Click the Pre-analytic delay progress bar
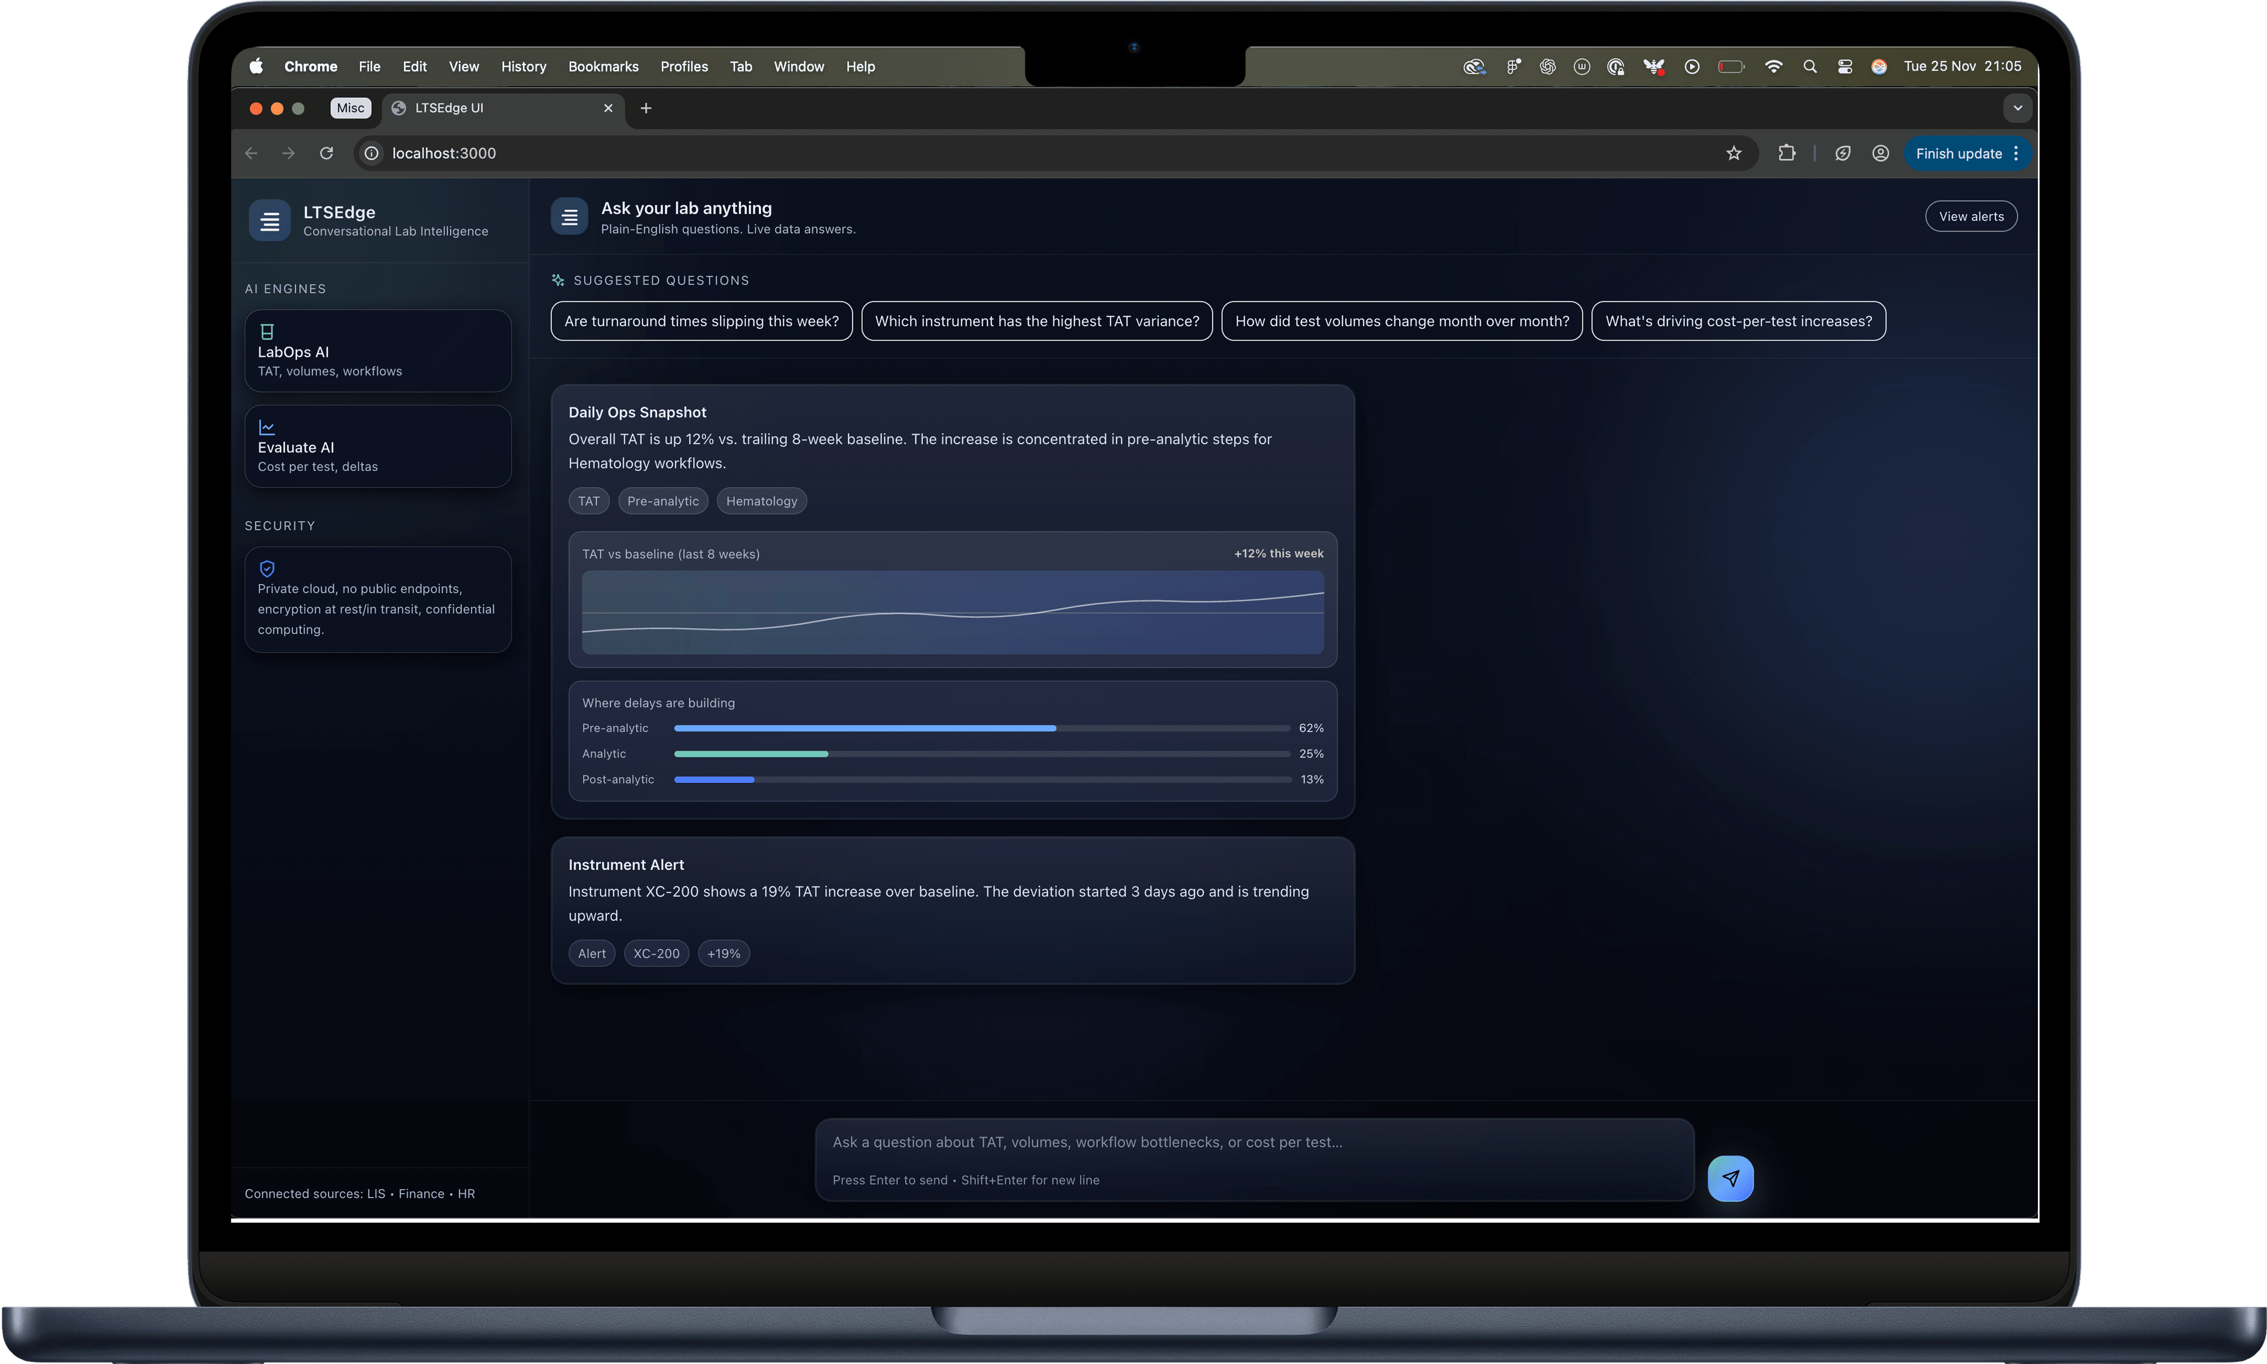The height and width of the screenshot is (1364, 2267). click(x=981, y=728)
